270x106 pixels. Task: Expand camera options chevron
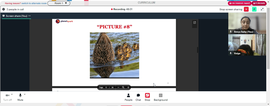[12, 94]
